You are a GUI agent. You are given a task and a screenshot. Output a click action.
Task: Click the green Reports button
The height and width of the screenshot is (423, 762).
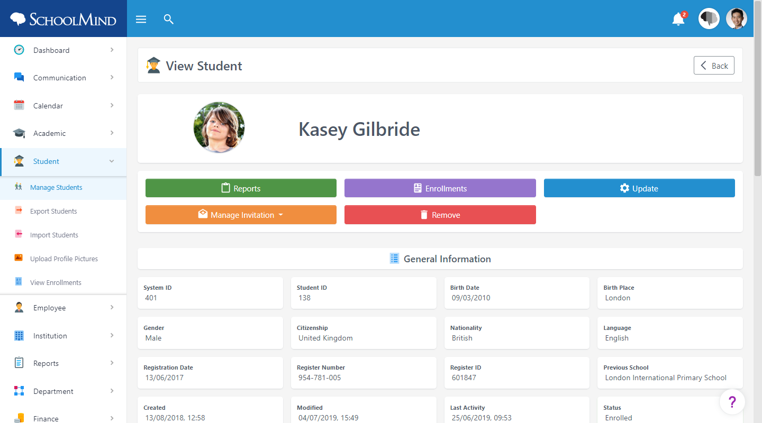241,188
